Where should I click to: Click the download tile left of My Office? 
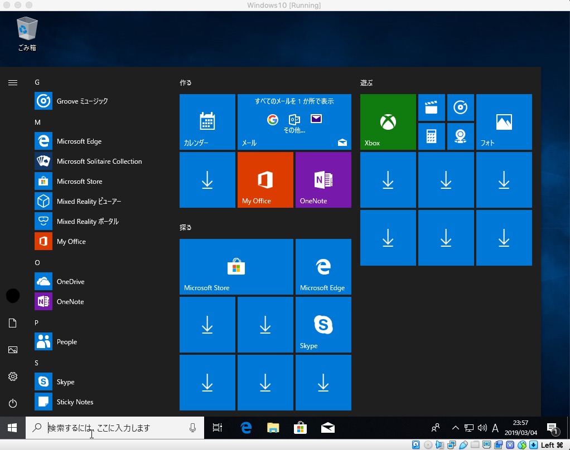207,180
